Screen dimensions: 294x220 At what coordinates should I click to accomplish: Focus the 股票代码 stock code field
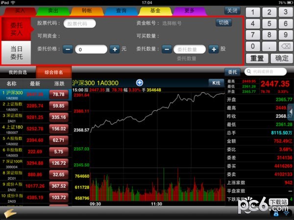tap(80, 23)
